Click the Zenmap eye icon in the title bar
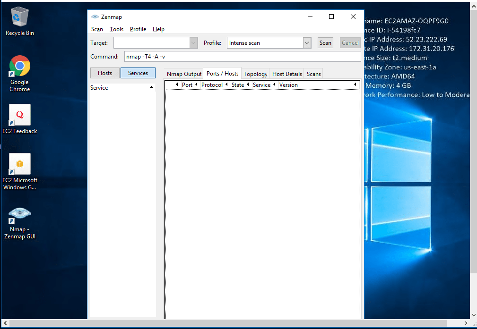This screenshot has width=477, height=329. (x=95, y=17)
